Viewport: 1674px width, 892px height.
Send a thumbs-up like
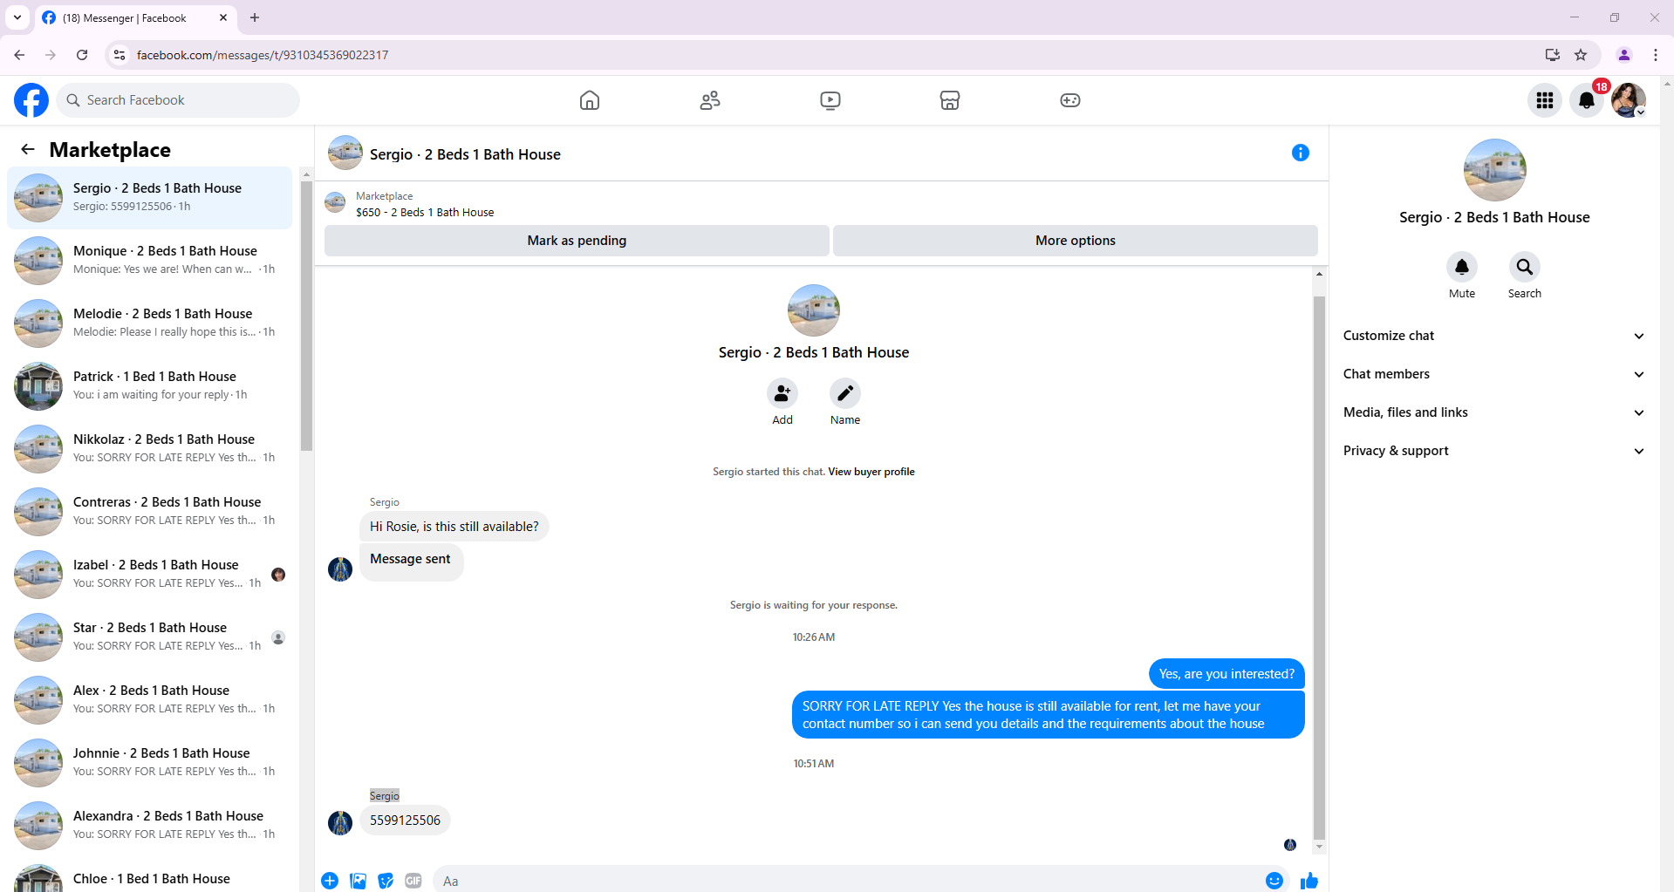click(x=1309, y=881)
